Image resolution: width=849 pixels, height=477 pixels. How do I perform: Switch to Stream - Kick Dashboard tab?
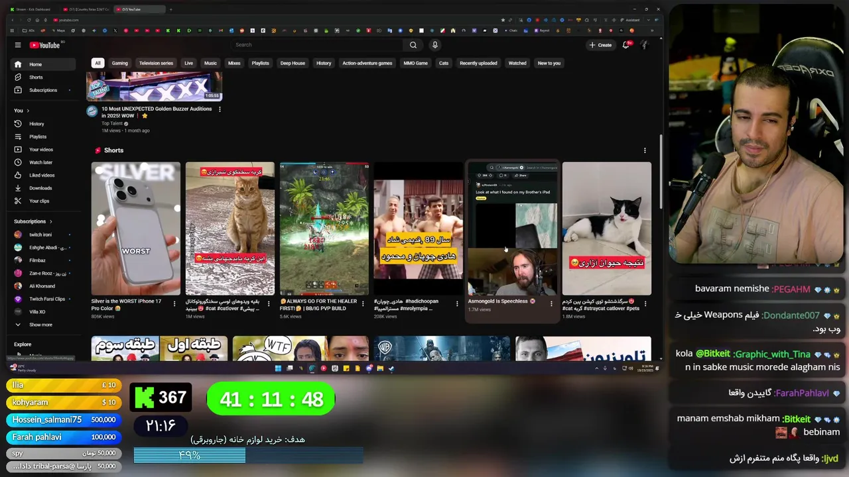click(33, 9)
